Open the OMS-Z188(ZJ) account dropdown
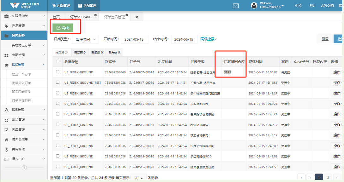 coord(272,6)
